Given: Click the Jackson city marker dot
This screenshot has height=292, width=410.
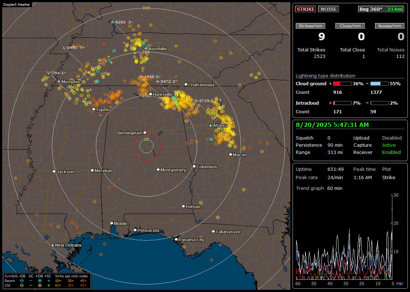Looking at the screenshot, I should [54, 172].
